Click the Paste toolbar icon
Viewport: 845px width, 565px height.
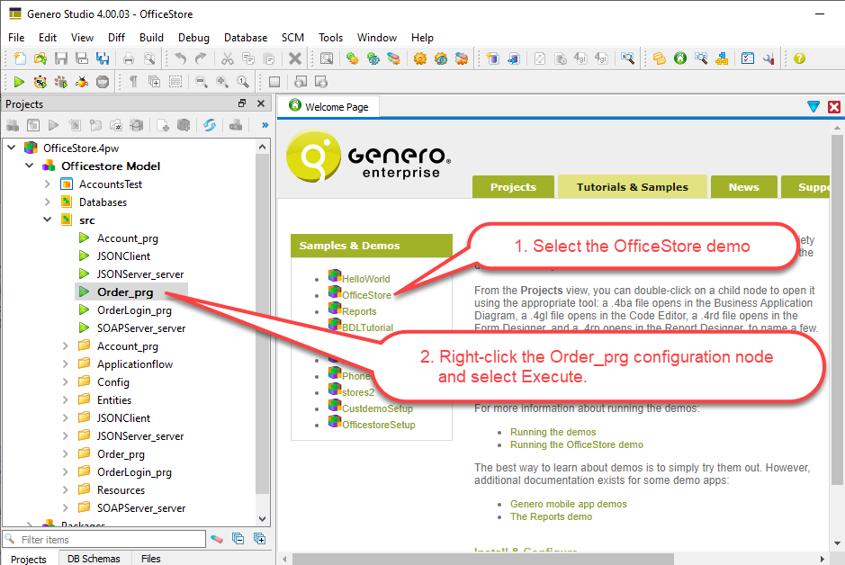268,58
